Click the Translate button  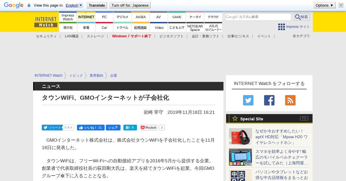(x=97, y=5)
